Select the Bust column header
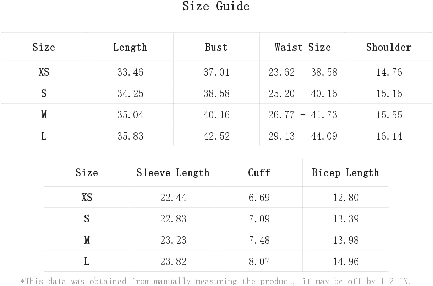The width and height of the screenshot is (433, 286). [x=216, y=47]
